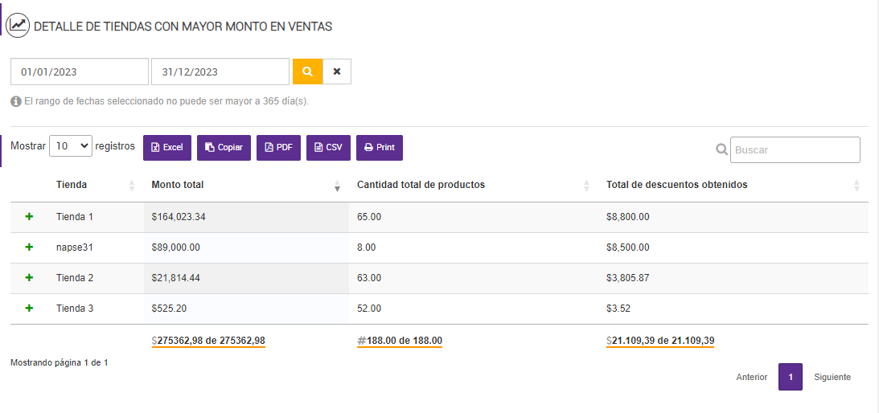Open the Mostrar registros dropdown

tap(71, 146)
